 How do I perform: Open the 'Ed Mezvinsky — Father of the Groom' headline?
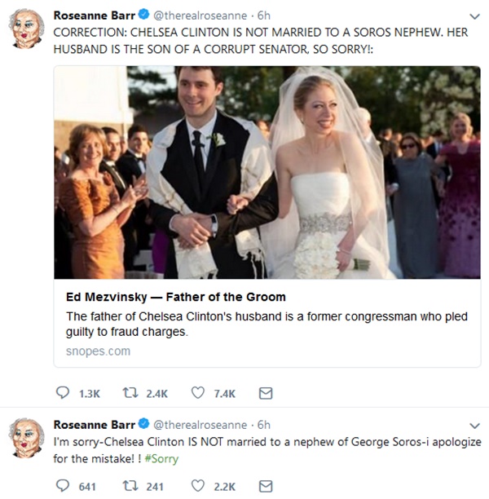coord(175,297)
